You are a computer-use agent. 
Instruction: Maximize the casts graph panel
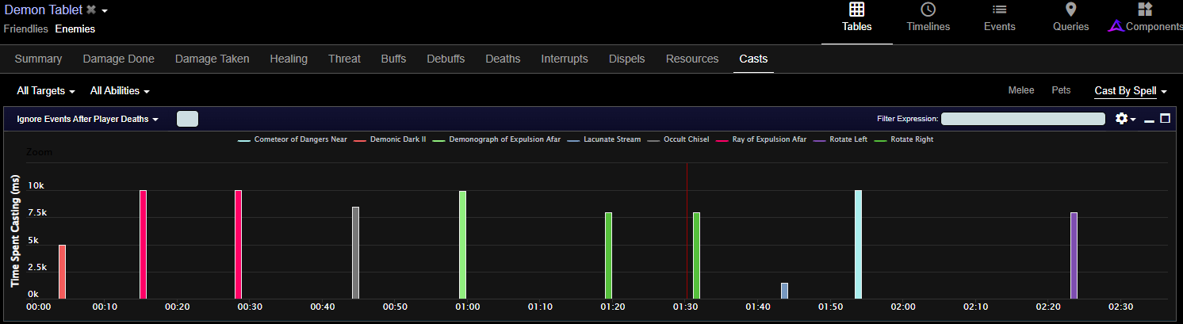tap(1165, 119)
